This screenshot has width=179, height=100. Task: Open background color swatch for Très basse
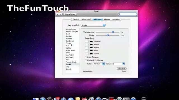point(91,41)
